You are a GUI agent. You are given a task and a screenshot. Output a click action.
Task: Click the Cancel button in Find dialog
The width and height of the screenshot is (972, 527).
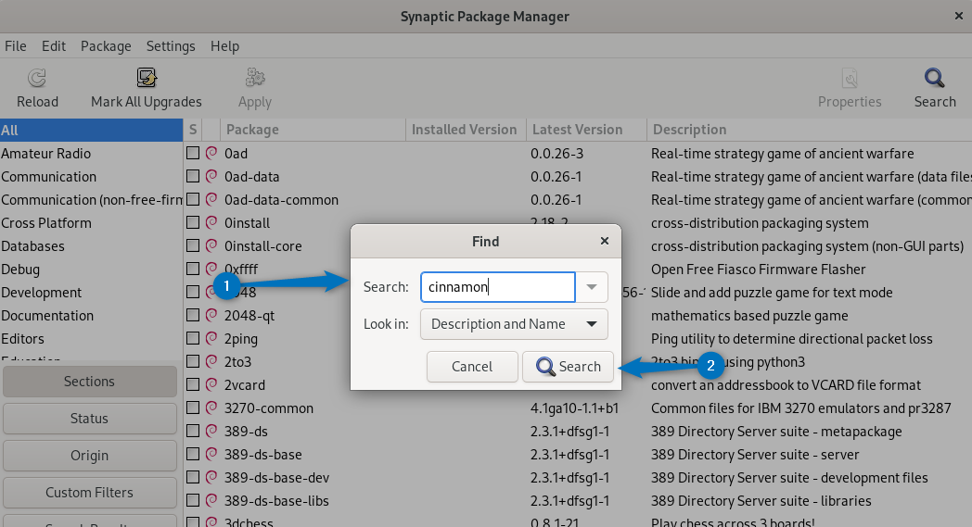[472, 367]
